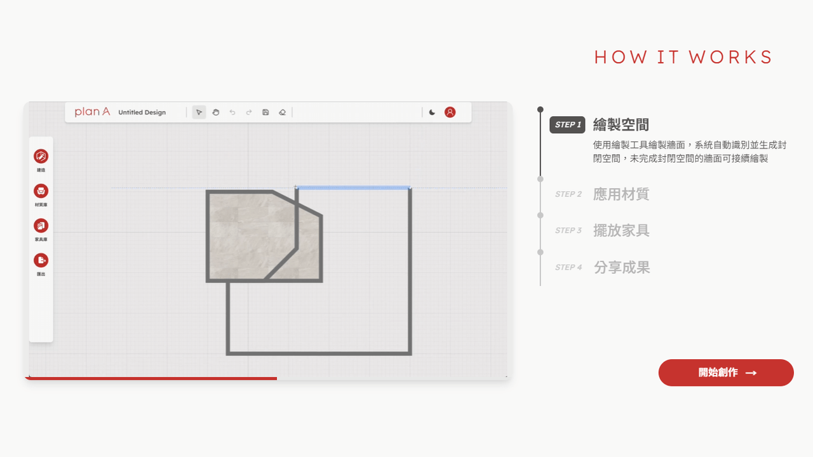The height and width of the screenshot is (457, 813).
Task: Select STEP 3 擺放家具
Action: click(621, 231)
